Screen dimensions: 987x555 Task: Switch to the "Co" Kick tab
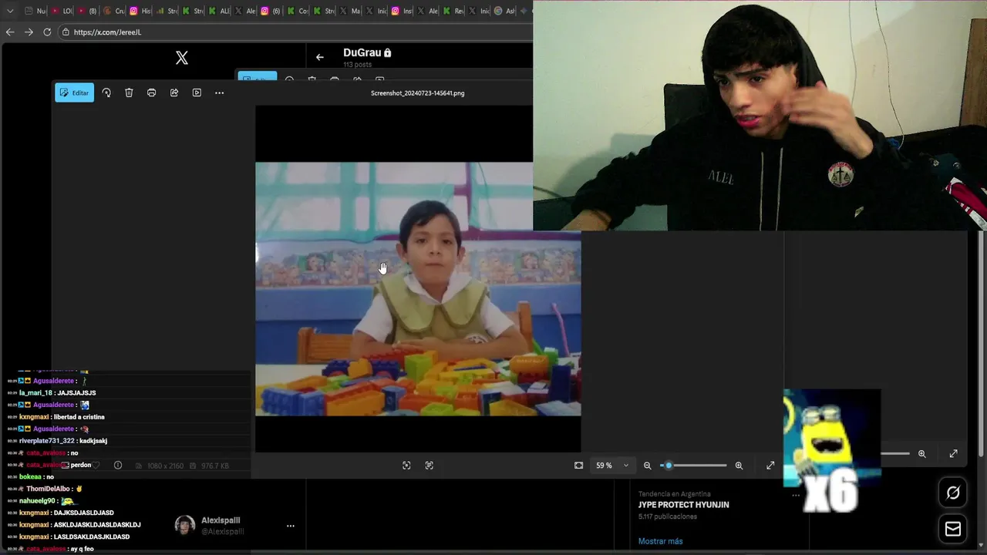point(298,11)
